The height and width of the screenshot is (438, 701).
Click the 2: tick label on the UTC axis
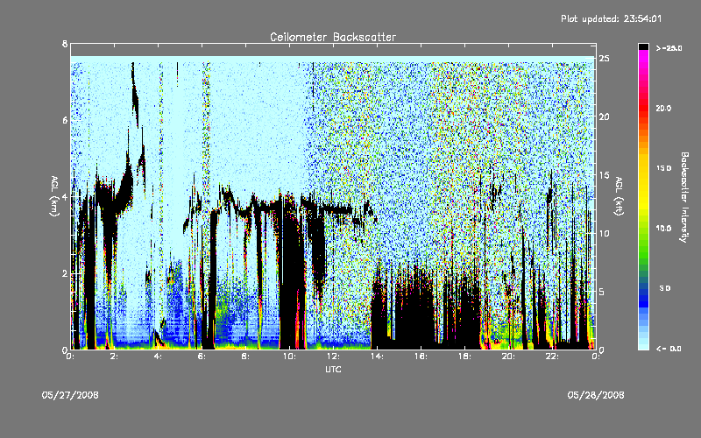pyautogui.click(x=114, y=357)
